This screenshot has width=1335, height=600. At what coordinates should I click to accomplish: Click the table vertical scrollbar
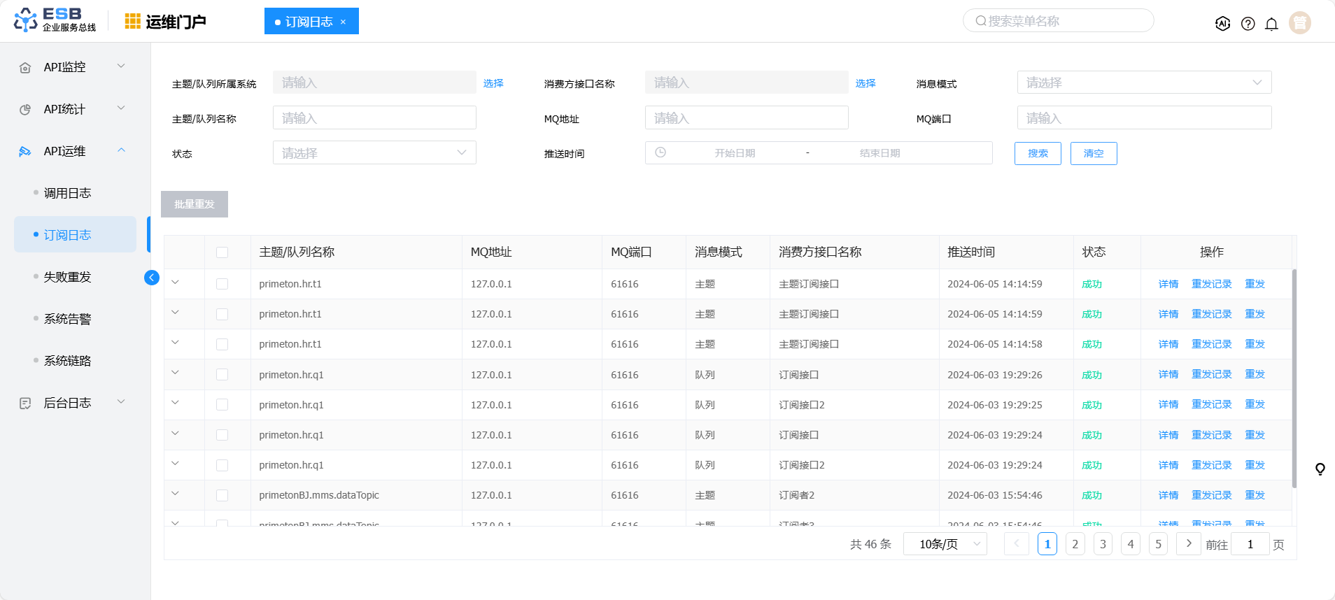coord(1294,378)
